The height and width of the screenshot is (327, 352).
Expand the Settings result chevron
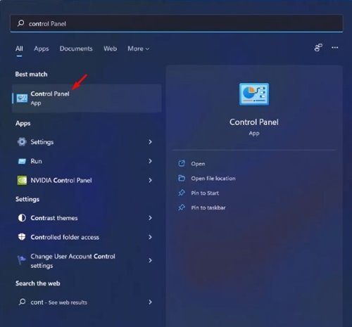click(x=150, y=142)
